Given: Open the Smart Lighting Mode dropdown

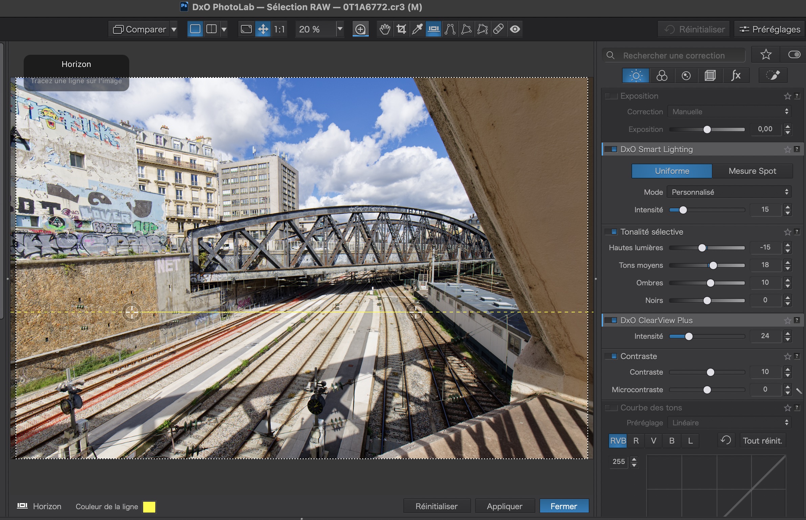Looking at the screenshot, I should pyautogui.click(x=730, y=192).
